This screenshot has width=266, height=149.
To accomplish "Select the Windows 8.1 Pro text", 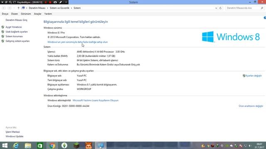I will [56, 33].
